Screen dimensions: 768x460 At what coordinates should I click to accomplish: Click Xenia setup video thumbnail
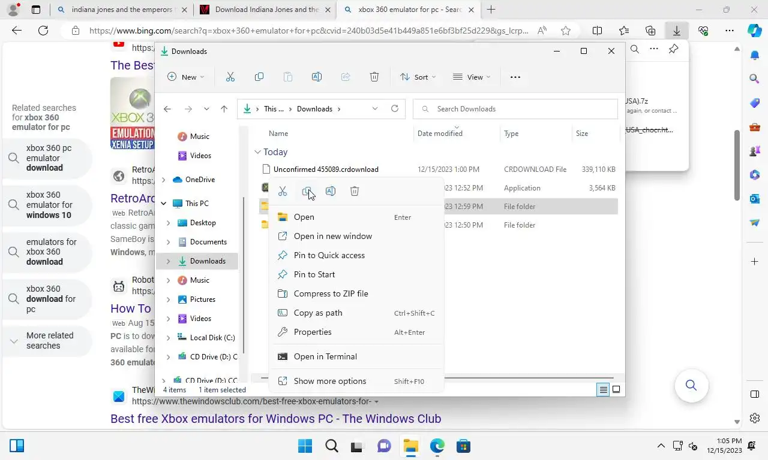click(132, 113)
